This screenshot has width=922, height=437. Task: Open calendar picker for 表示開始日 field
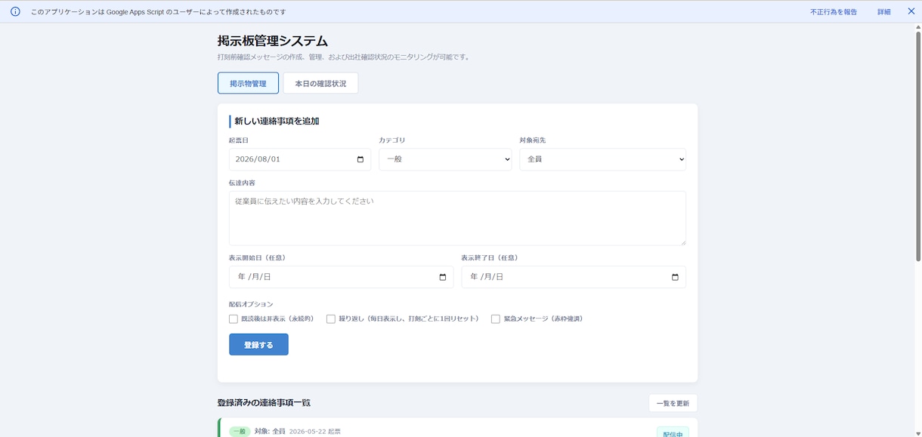click(443, 277)
